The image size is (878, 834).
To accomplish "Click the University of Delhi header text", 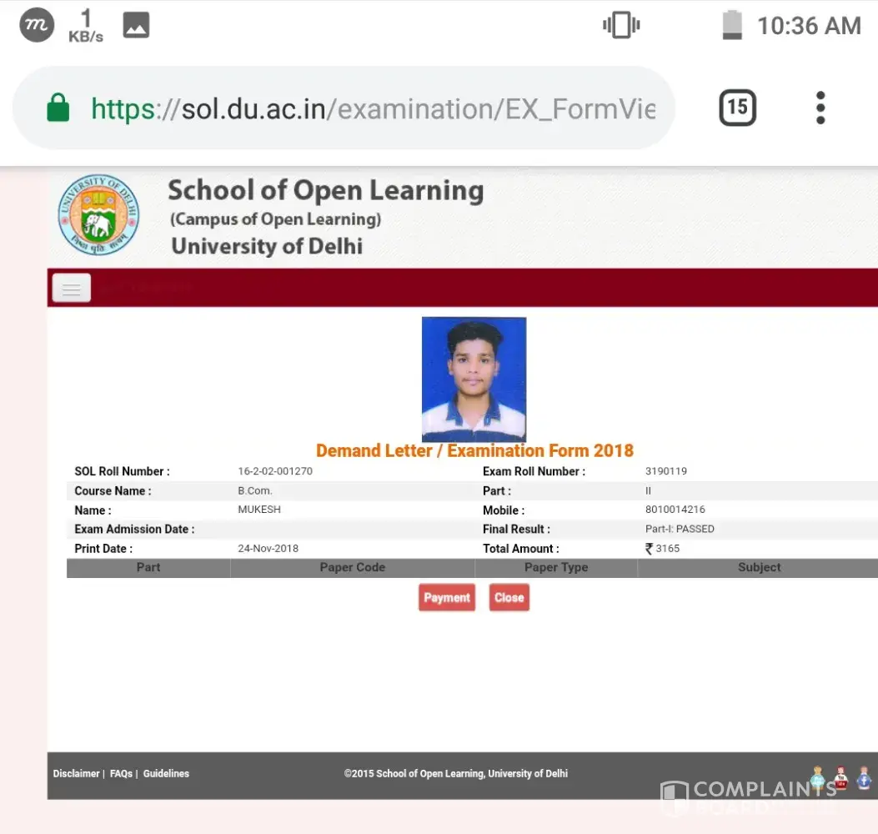I will [267, 247].
